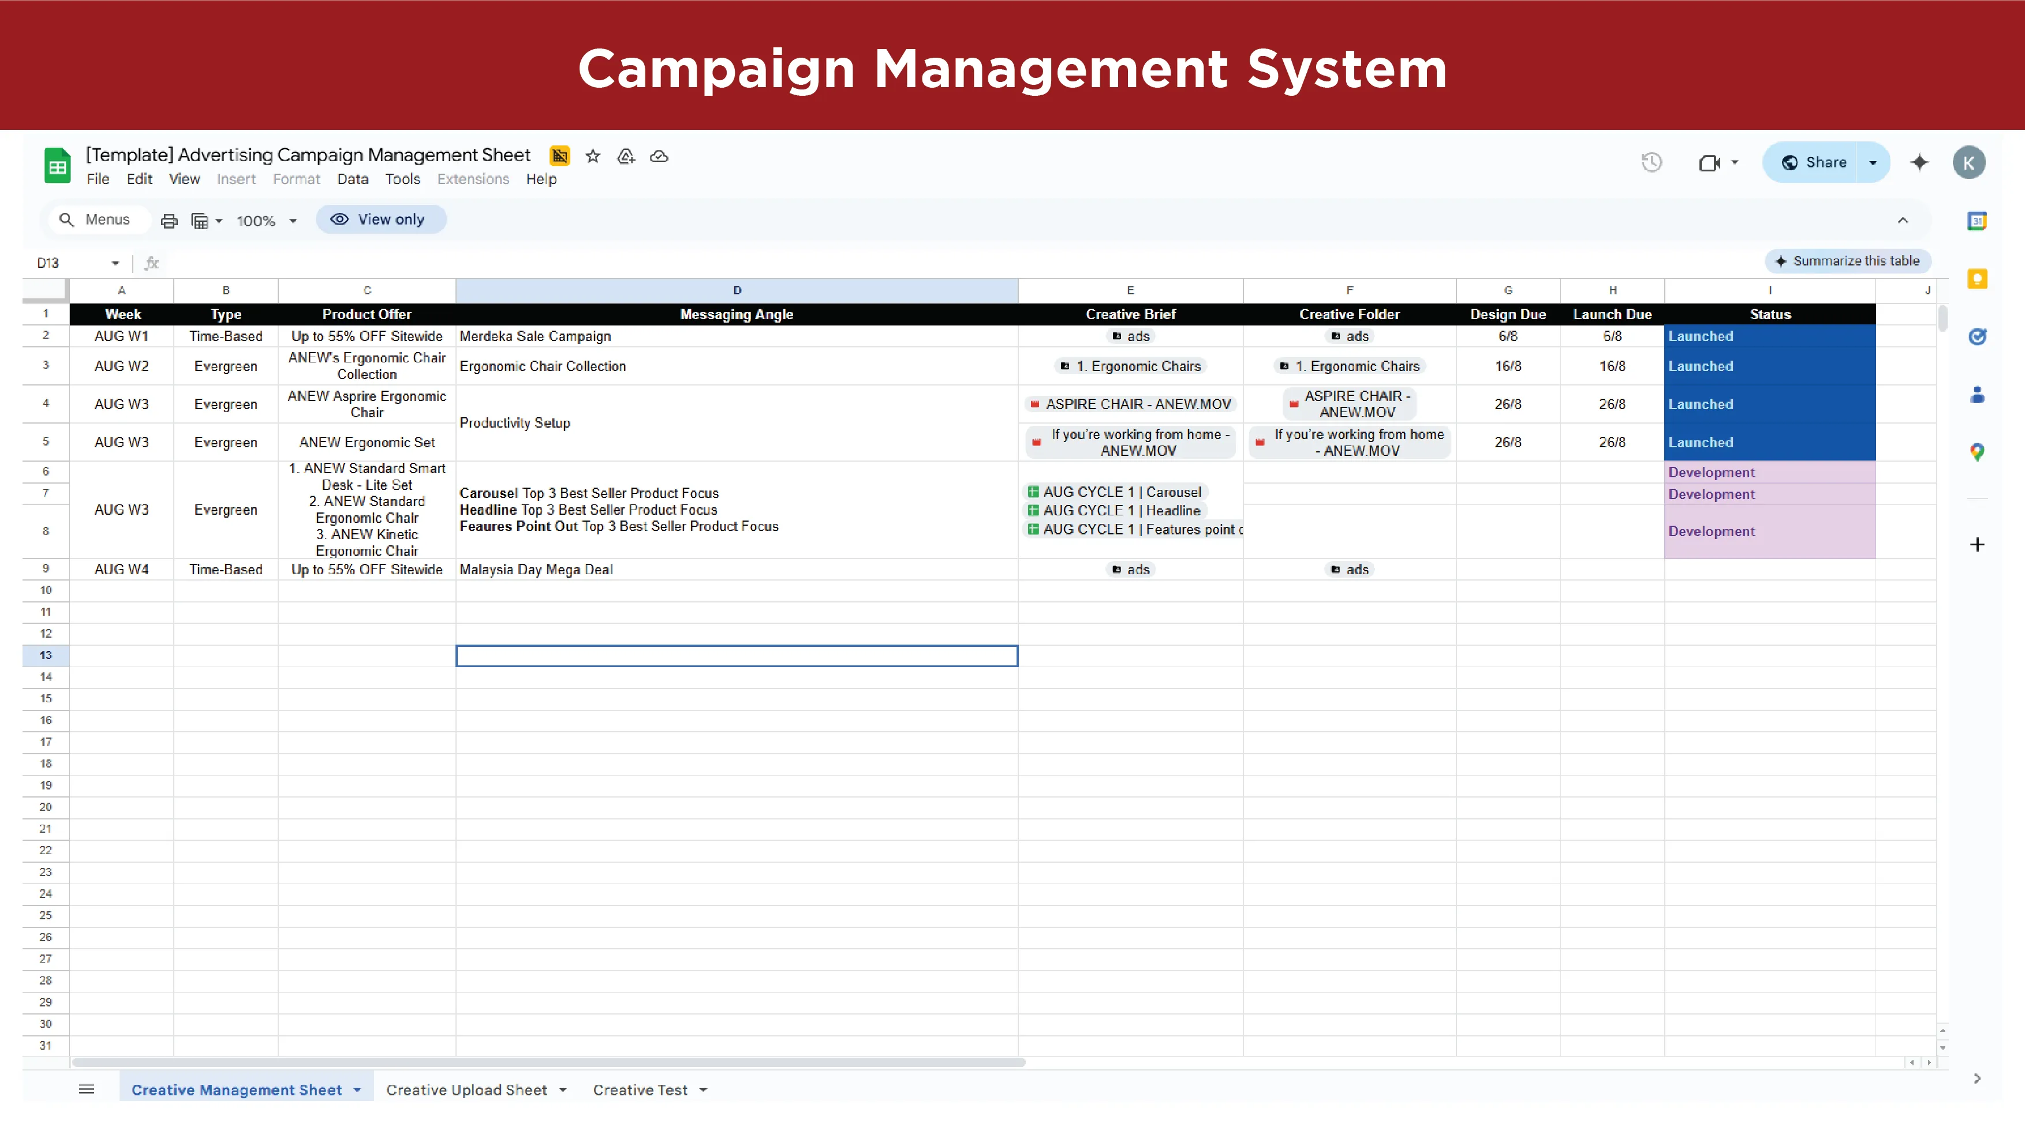This screenshot has height=1123, width=2025.
Task: Open Contacts side panel
Action: (x=1977, y=395)
